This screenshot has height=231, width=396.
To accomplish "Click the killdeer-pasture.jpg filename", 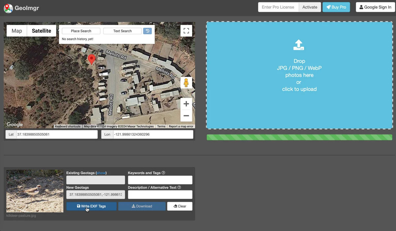I will (21, 216).
